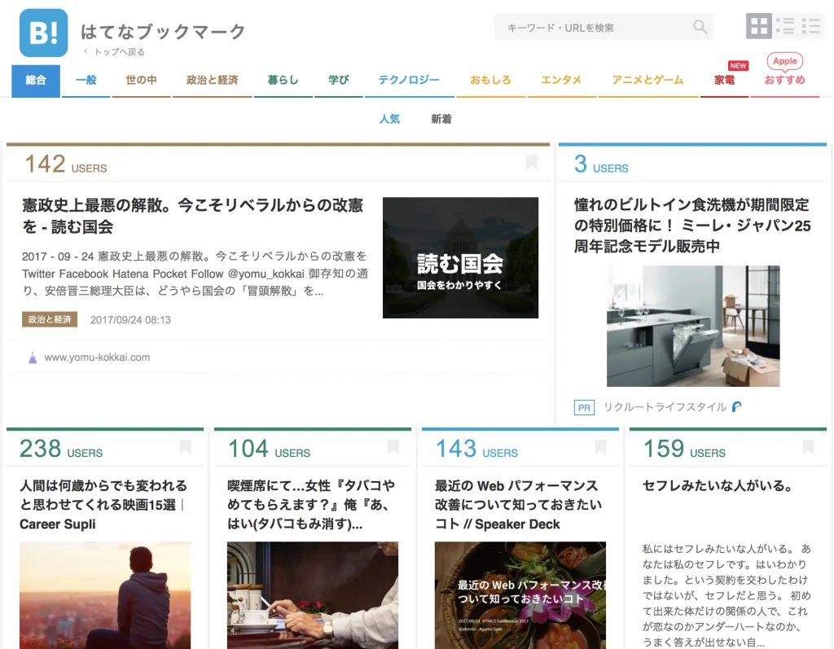Screen dimensions: 834x649
Task: Bookmark the 159 users article
Action: 808,447
